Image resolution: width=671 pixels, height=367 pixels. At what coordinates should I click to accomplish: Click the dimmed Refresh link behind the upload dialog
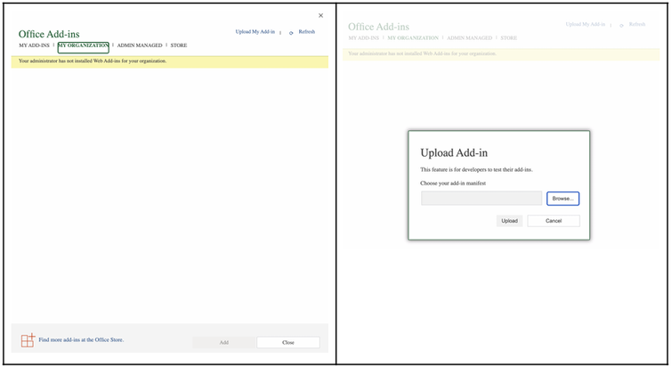[x=637, y=25]
